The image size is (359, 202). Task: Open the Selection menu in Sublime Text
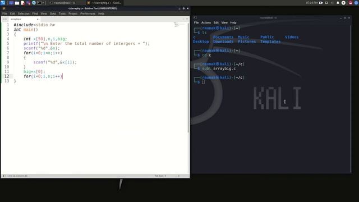(24, 13)
